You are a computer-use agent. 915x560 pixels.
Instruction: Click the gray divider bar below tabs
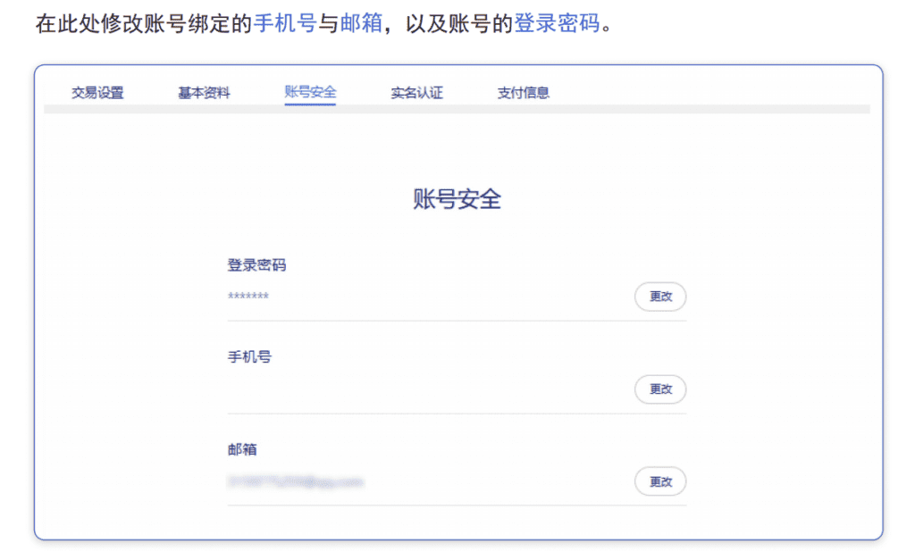[x=457, y=109]
